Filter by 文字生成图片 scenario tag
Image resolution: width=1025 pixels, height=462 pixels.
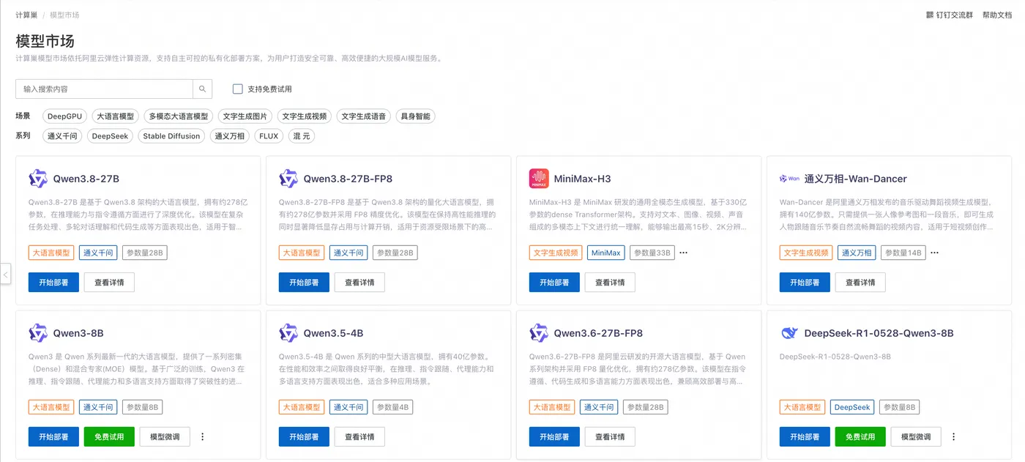(x=245, y=116)
